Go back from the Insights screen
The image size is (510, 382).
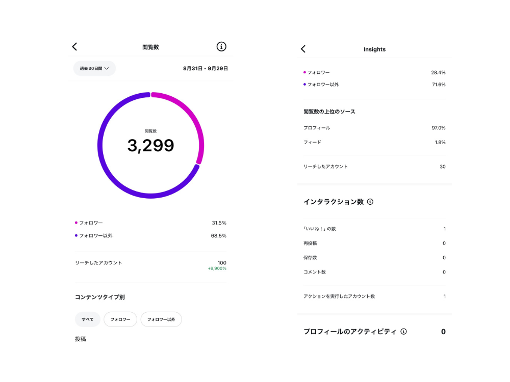coord(303,49)
